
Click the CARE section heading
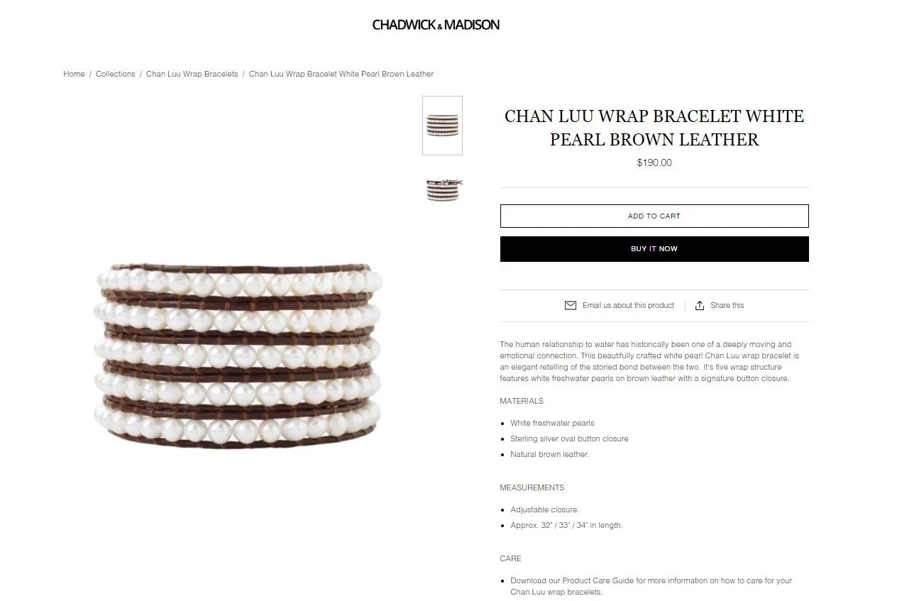pos(510,558)
